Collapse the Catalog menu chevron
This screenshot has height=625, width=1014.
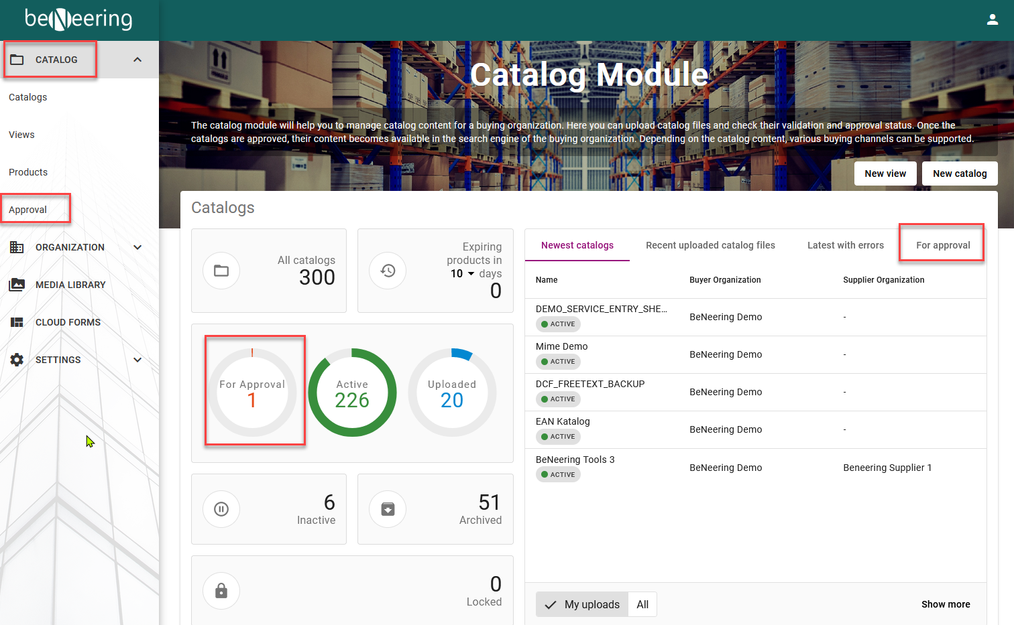(137, 60)
